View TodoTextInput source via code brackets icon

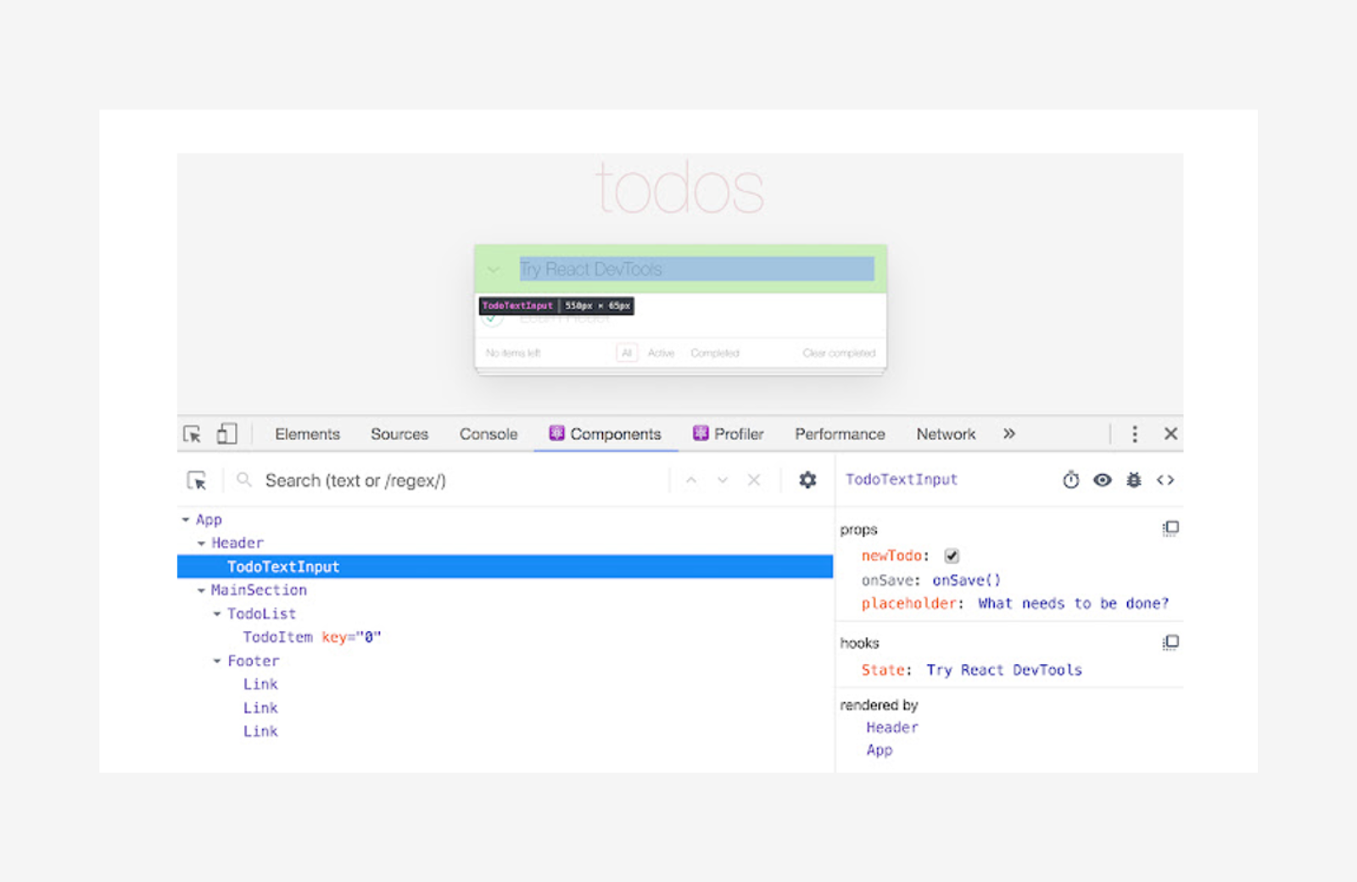click(1166, 480)
